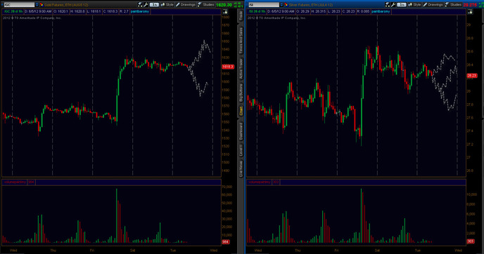Viewport: 484px width, 254px height.
Task: Expand the /GC symbol dropdown arrow
Action: click(x=37, y=5)
